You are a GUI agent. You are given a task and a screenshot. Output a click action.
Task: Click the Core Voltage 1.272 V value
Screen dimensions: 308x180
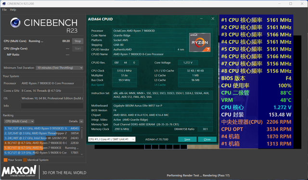click(188, 63)
